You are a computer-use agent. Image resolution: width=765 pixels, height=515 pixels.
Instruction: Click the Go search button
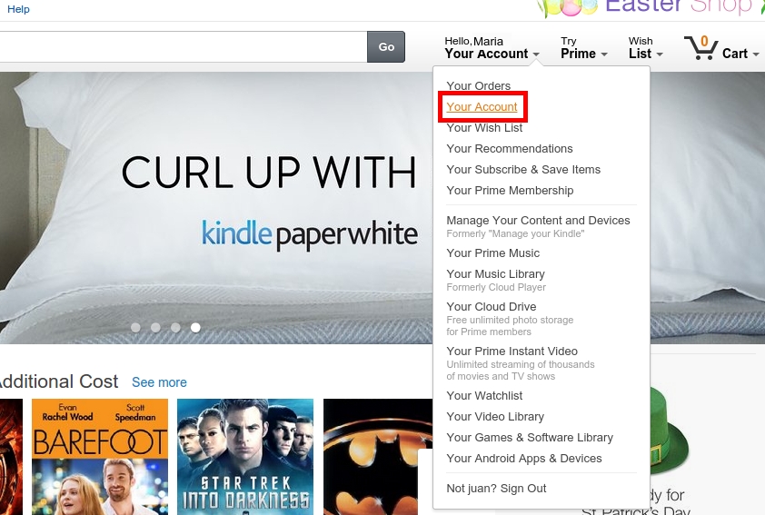pyautogui.click(x=386, y=47)
